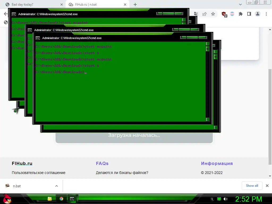This screenshot has height=204, width=272.
Task: Open network tray icon
Action: 219,199
